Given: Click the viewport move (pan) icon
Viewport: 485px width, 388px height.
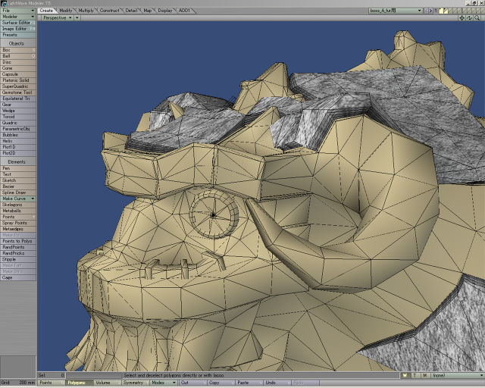Looking at the screenshot, I should point(462,18).
